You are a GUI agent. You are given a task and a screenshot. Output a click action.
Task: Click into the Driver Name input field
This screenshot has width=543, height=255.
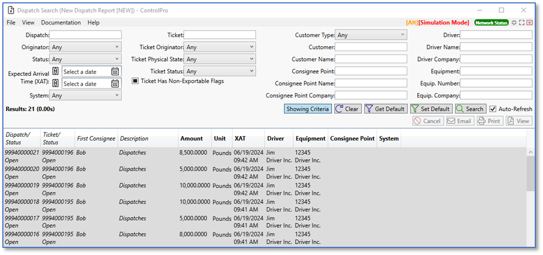click(496, 47)
